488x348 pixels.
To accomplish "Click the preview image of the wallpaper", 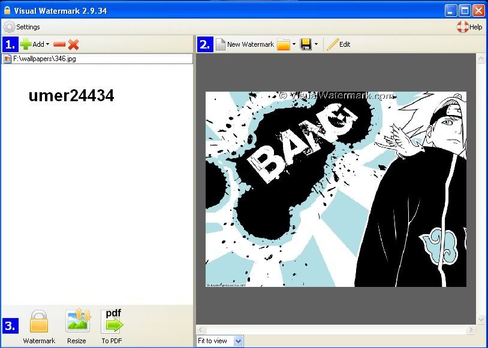I will pyautogui.click(x=336, y=189).
